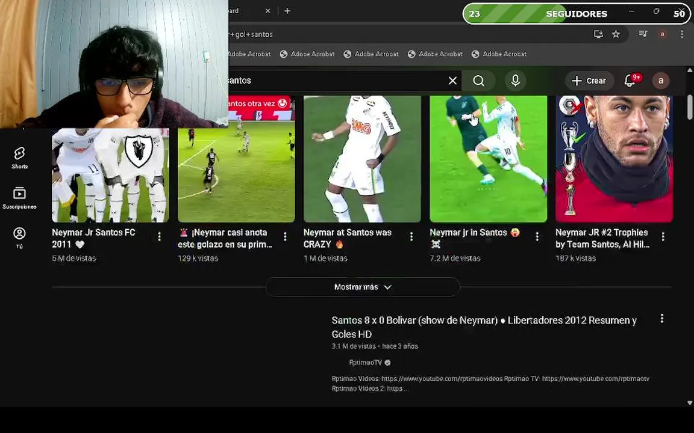Open options for Neymar JR #2 Trophies

[x=663, y=237]
